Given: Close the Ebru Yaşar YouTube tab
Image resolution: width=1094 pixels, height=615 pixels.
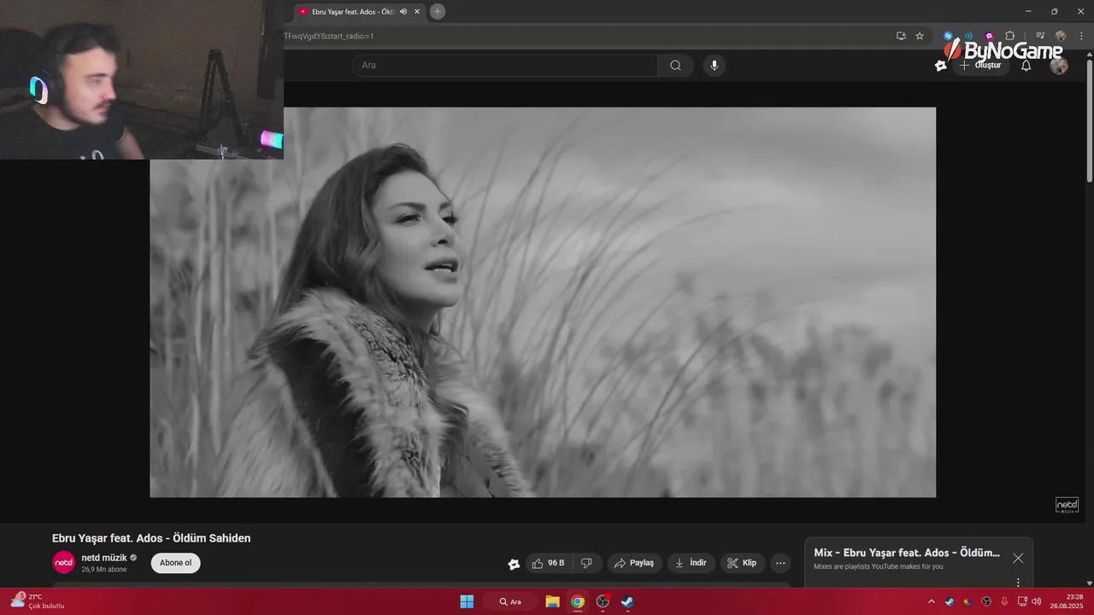Looking at the screenshot, I should [417, 11].
